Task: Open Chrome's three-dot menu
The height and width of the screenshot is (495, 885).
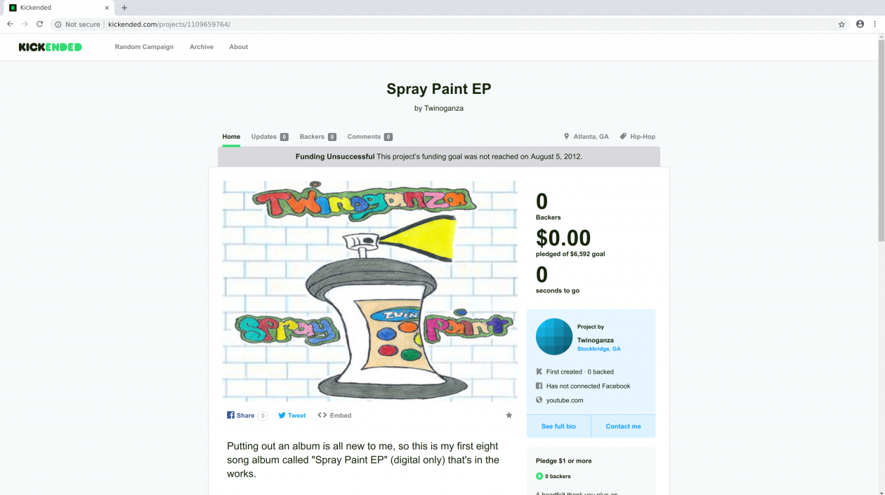Action: point(875,24)
